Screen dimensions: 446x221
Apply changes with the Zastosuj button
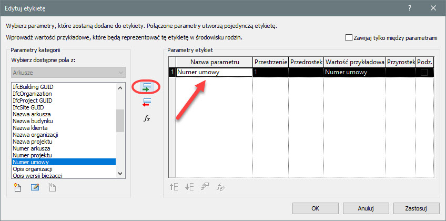(x=415, y=208)
